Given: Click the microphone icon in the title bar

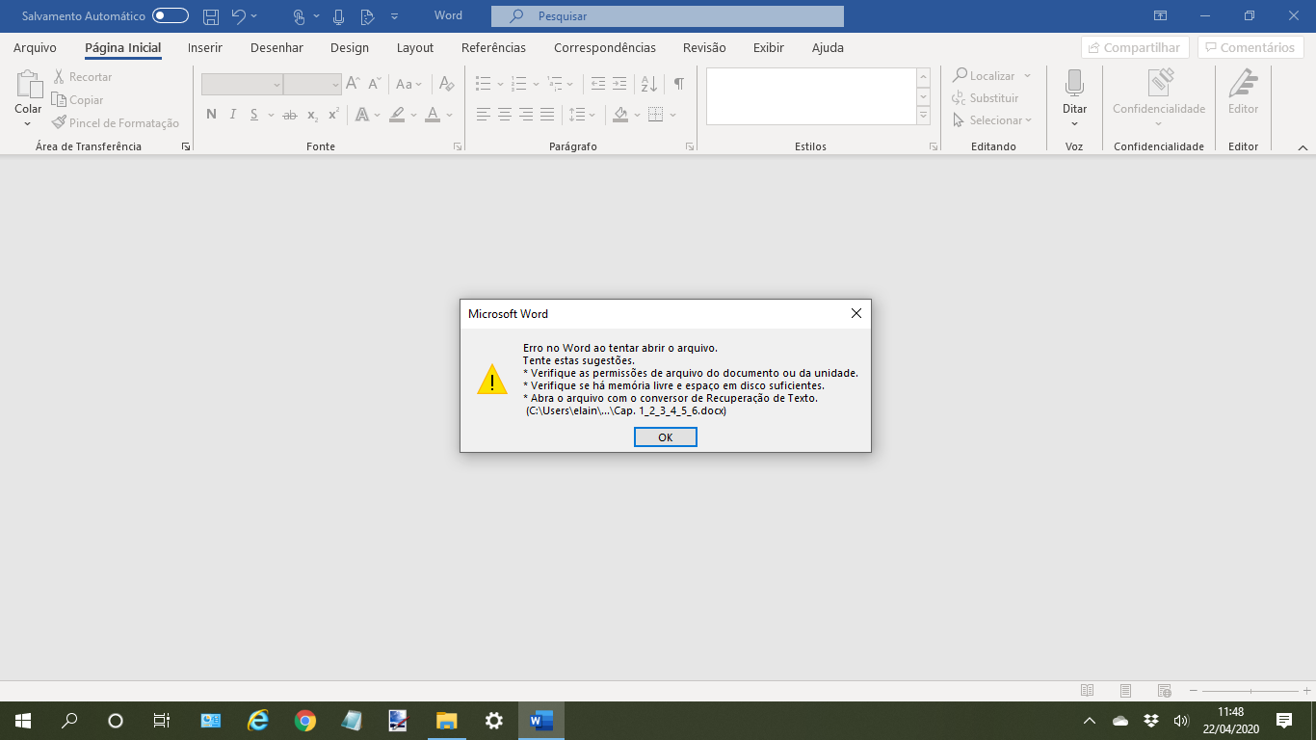Looking at the screenshot, I should coord(338,16).
